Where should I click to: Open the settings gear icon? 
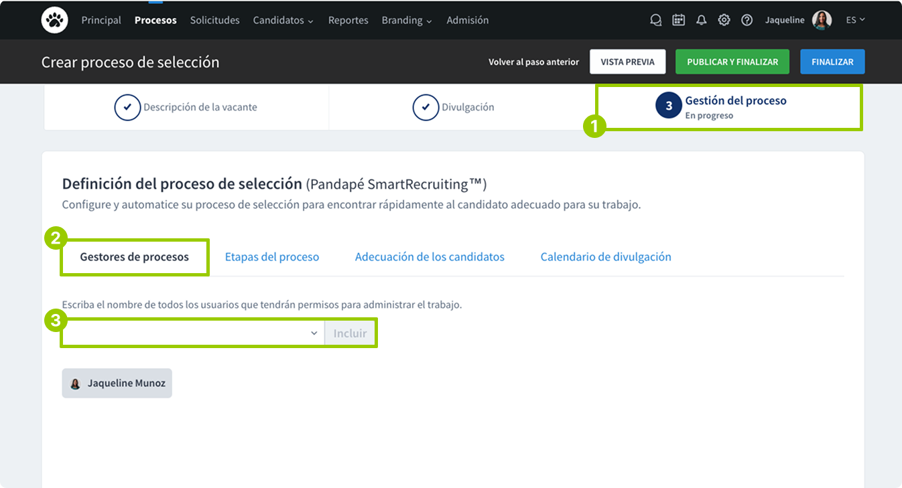[724, 19]
